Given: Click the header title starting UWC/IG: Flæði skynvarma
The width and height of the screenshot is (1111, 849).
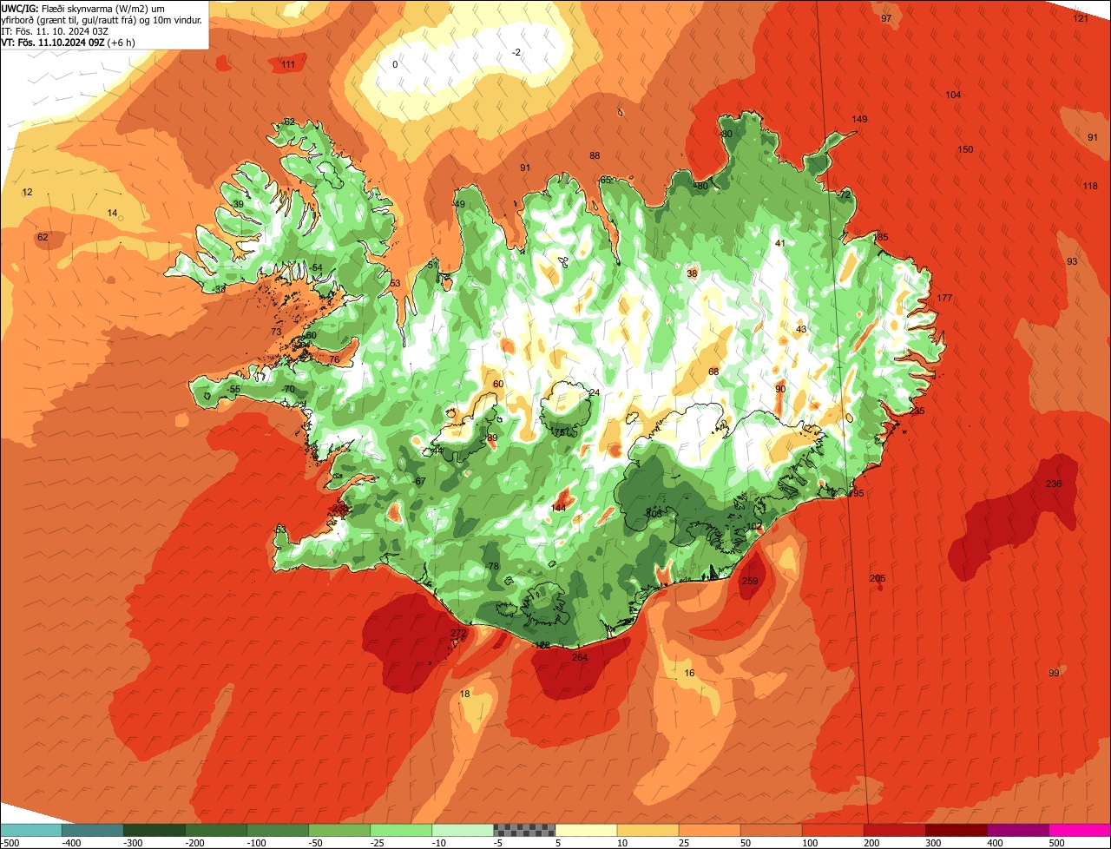Looking at the screenshot, I should pos(102,13).
